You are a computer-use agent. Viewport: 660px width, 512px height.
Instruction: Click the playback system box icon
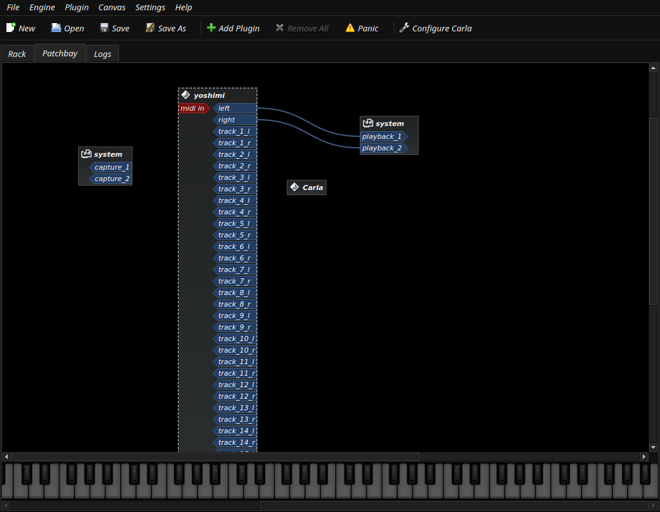click(368, 124)
